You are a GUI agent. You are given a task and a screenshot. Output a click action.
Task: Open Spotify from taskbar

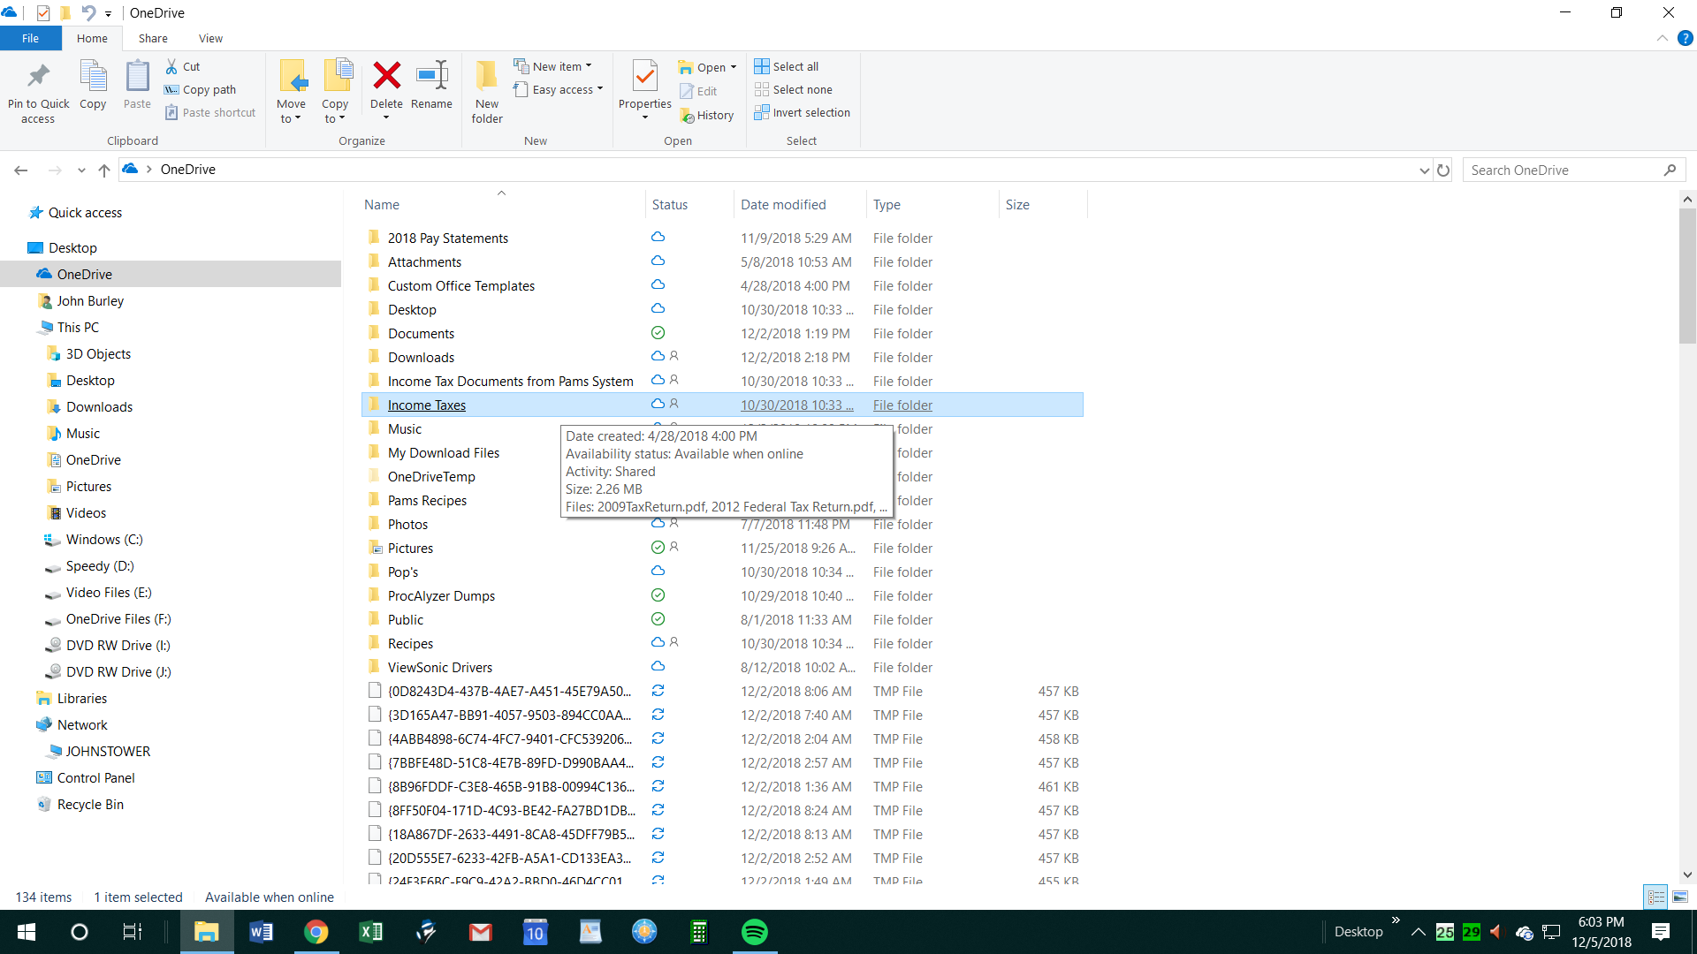pyautogui.click(x=755, y=932)
